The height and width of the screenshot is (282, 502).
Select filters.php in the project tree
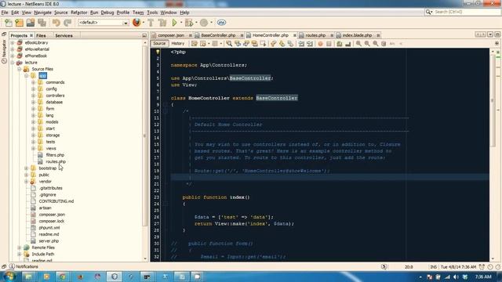tap(55, 155)
